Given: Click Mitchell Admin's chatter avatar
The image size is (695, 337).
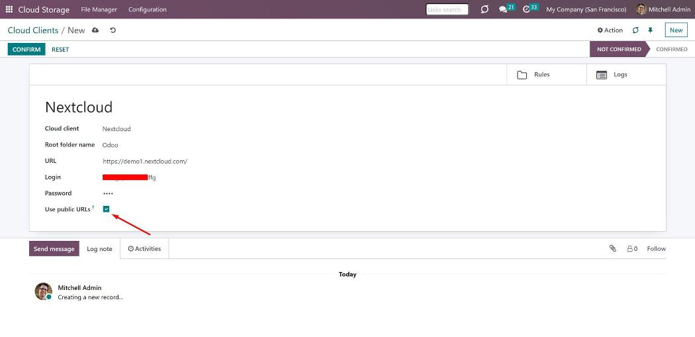Looking at the screenshot, I should coord(44,291).
